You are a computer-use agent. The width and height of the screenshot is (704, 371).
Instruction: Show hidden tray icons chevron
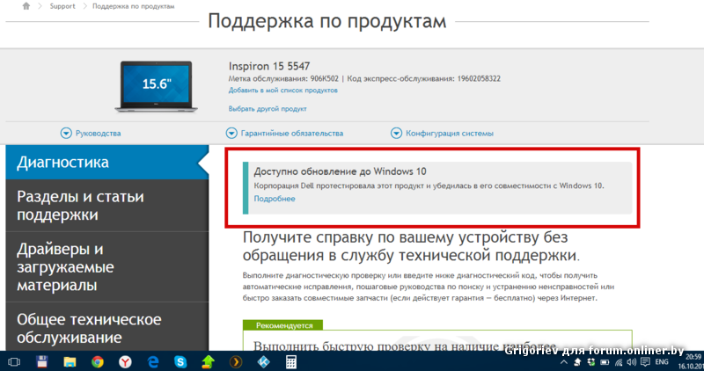point(564,362)
